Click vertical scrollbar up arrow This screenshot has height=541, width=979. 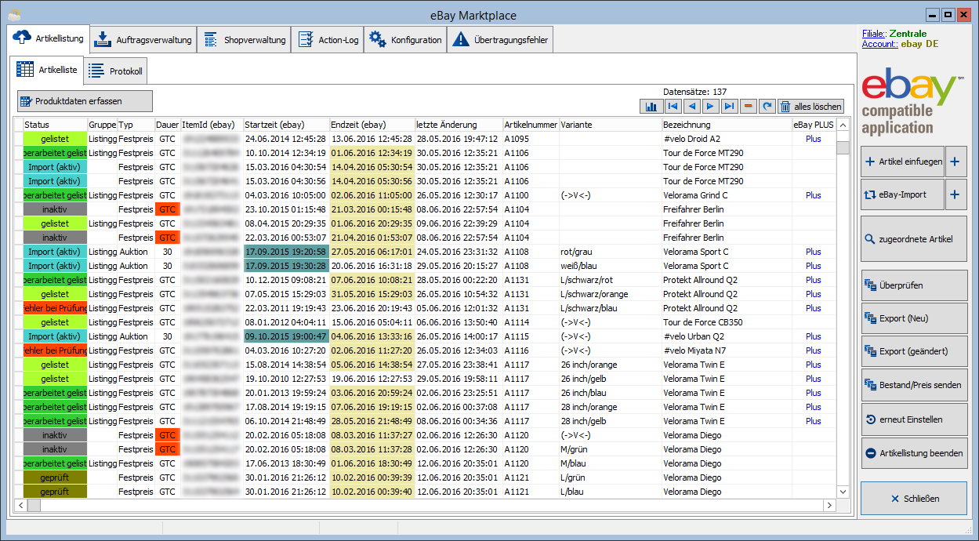click(x=843, y=125)
